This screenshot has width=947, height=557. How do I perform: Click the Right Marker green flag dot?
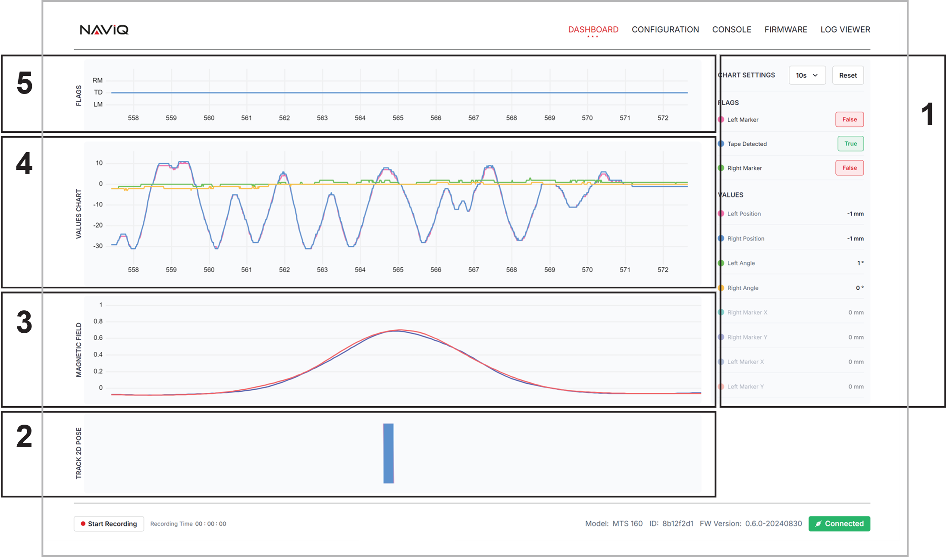click(x=721, y=168)
